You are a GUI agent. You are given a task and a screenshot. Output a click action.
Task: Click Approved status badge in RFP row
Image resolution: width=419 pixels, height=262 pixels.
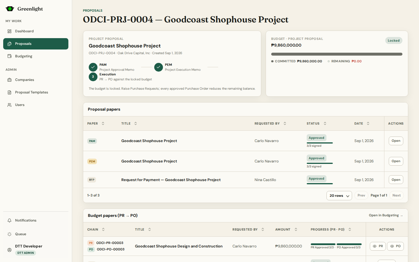coord(316,179)
